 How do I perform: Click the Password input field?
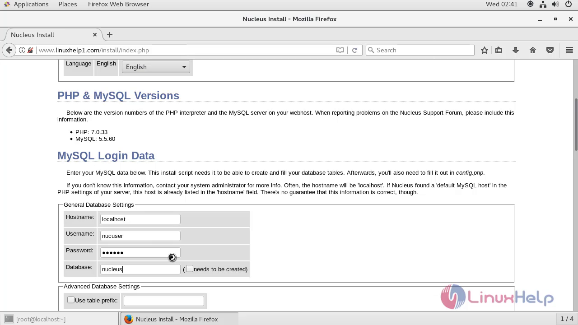tap(140, 252)
